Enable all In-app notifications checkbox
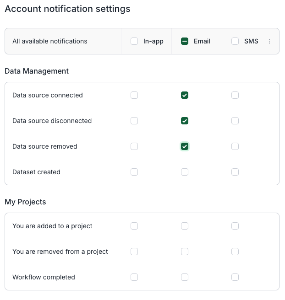The width and height of the screenshot is (285, 300). pyautogui.click(x=134, y=41)
